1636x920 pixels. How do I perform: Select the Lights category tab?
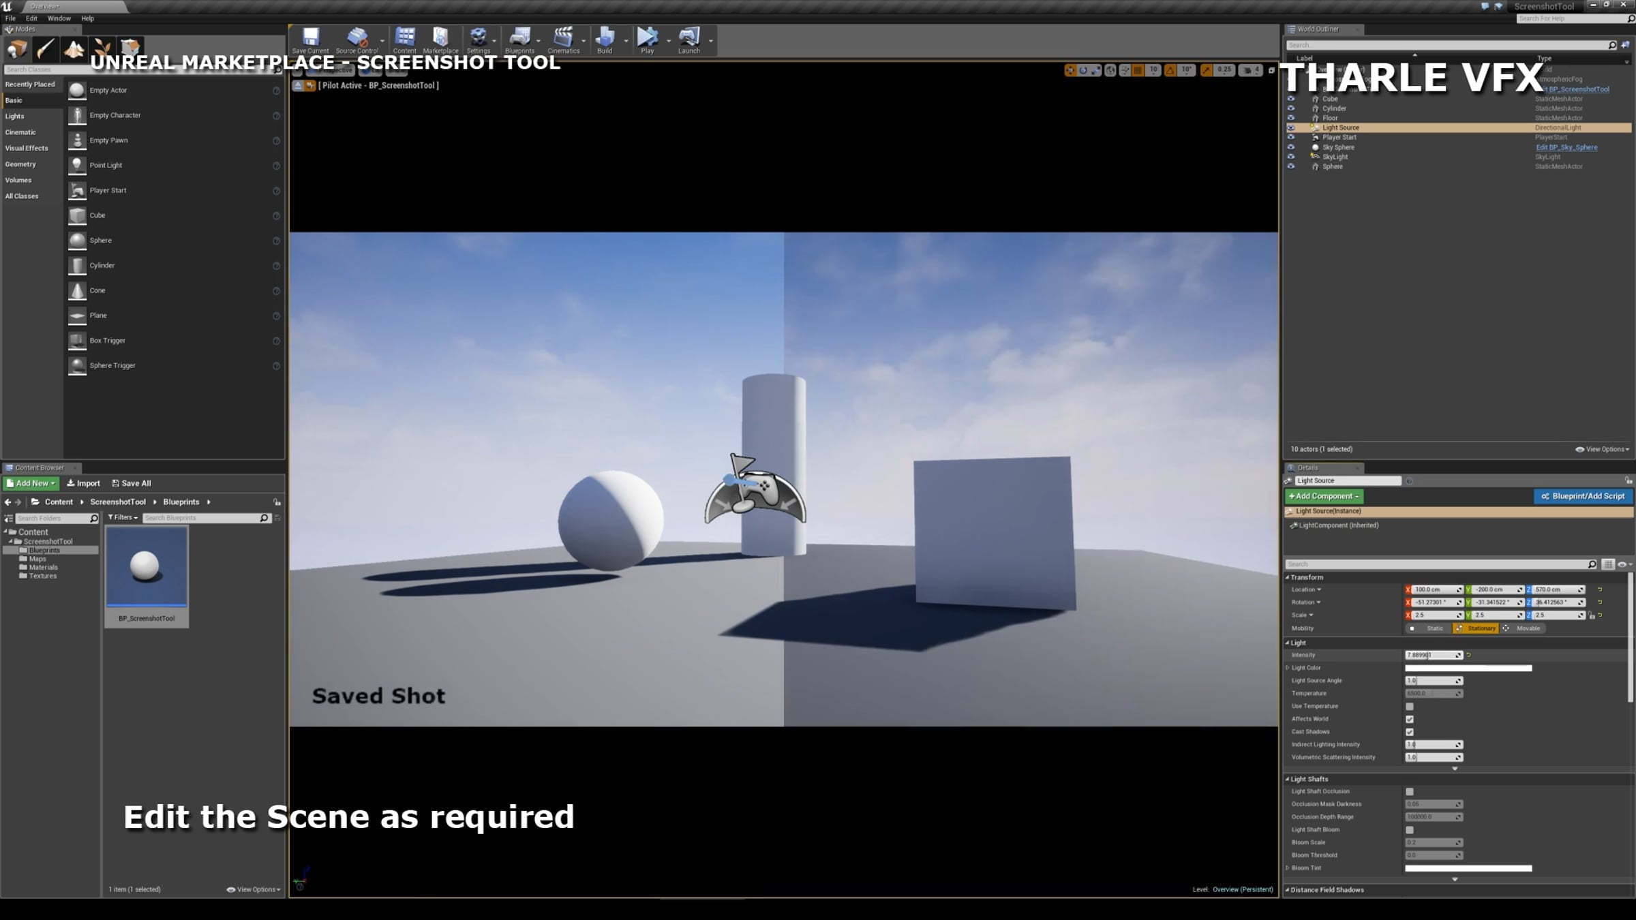tap(15, 117)
